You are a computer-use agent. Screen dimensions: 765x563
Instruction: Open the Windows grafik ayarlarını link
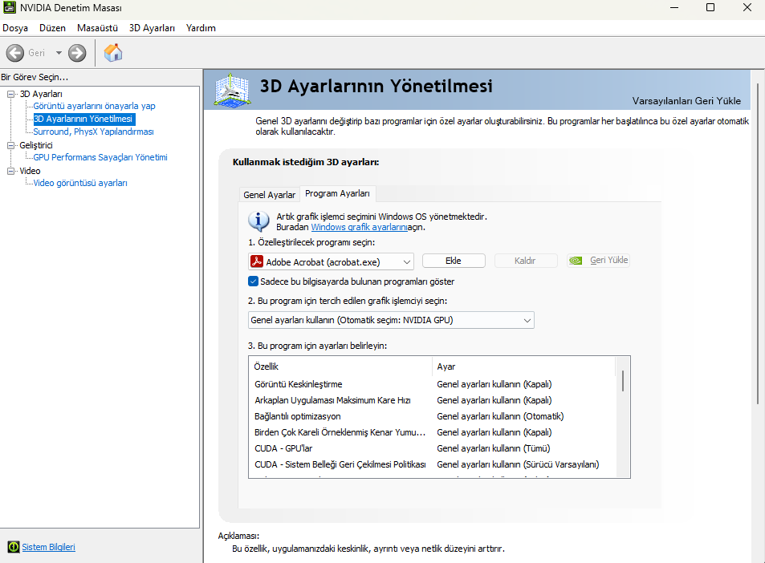click(x=359, y=227)
